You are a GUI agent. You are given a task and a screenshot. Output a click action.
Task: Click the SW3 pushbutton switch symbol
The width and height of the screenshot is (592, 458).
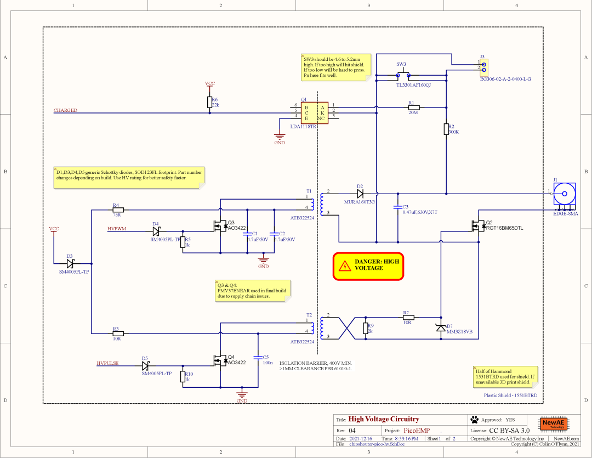403,75
